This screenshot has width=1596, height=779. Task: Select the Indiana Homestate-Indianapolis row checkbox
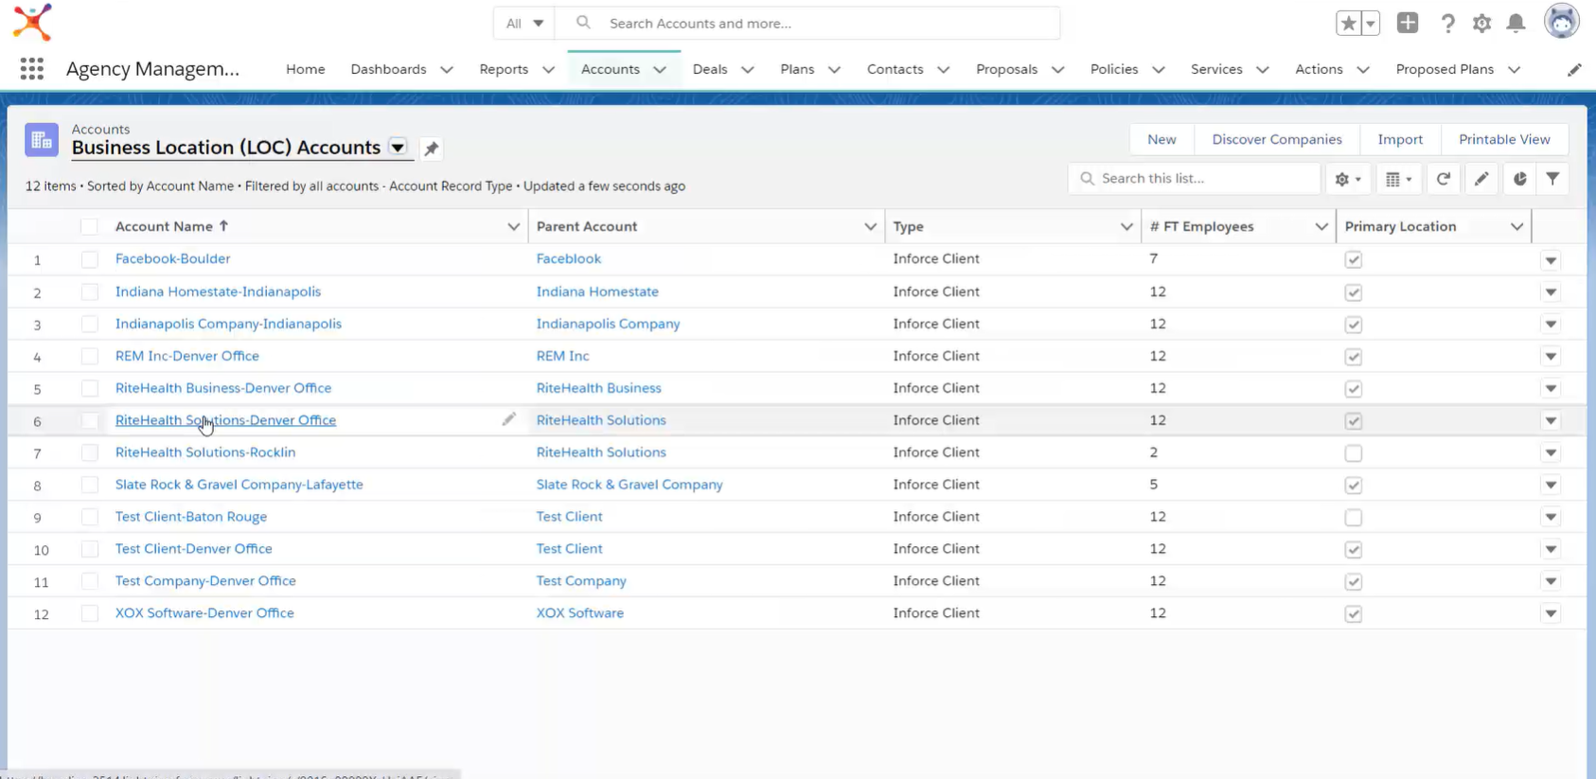[x=89, y=292]
